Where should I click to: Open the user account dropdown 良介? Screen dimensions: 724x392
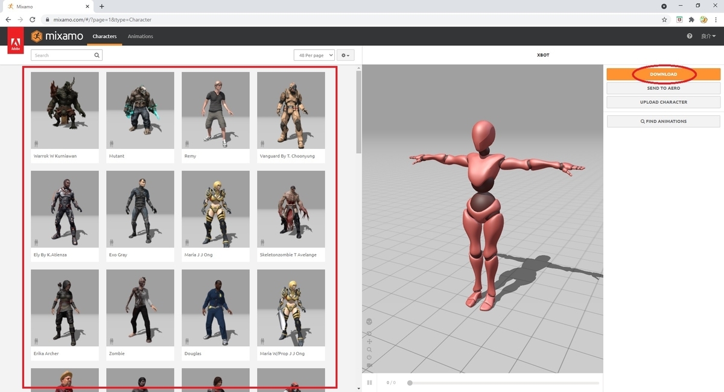point(708,36)
